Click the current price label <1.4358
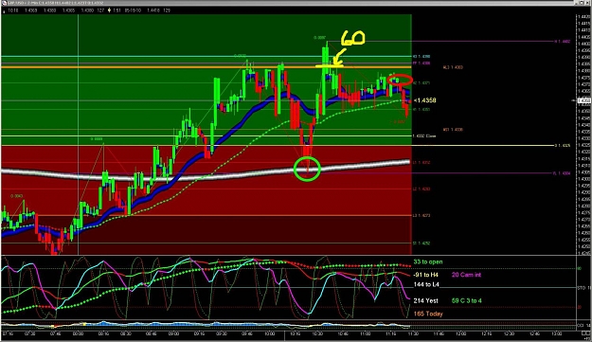Viewport: 592px width, 342px height. click(x=424, y=100)
